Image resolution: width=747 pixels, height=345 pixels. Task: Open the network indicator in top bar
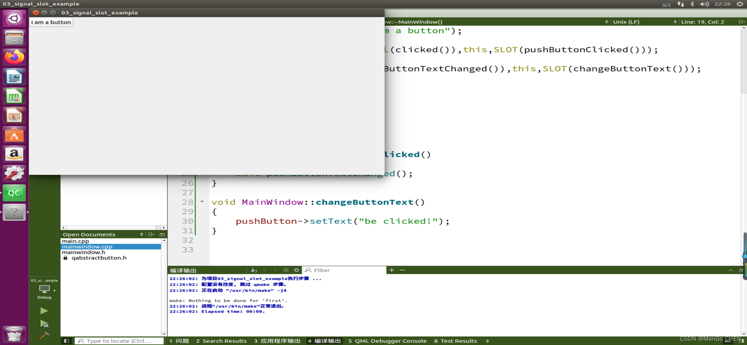(x=681, y=4)
